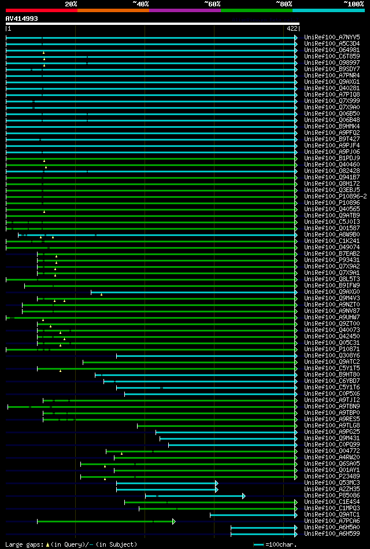Image resolution: width=370 pixels, height=549 pixels.
Task: Click the cyan alignment bar for A9PG25
Action: coord(227,432)
